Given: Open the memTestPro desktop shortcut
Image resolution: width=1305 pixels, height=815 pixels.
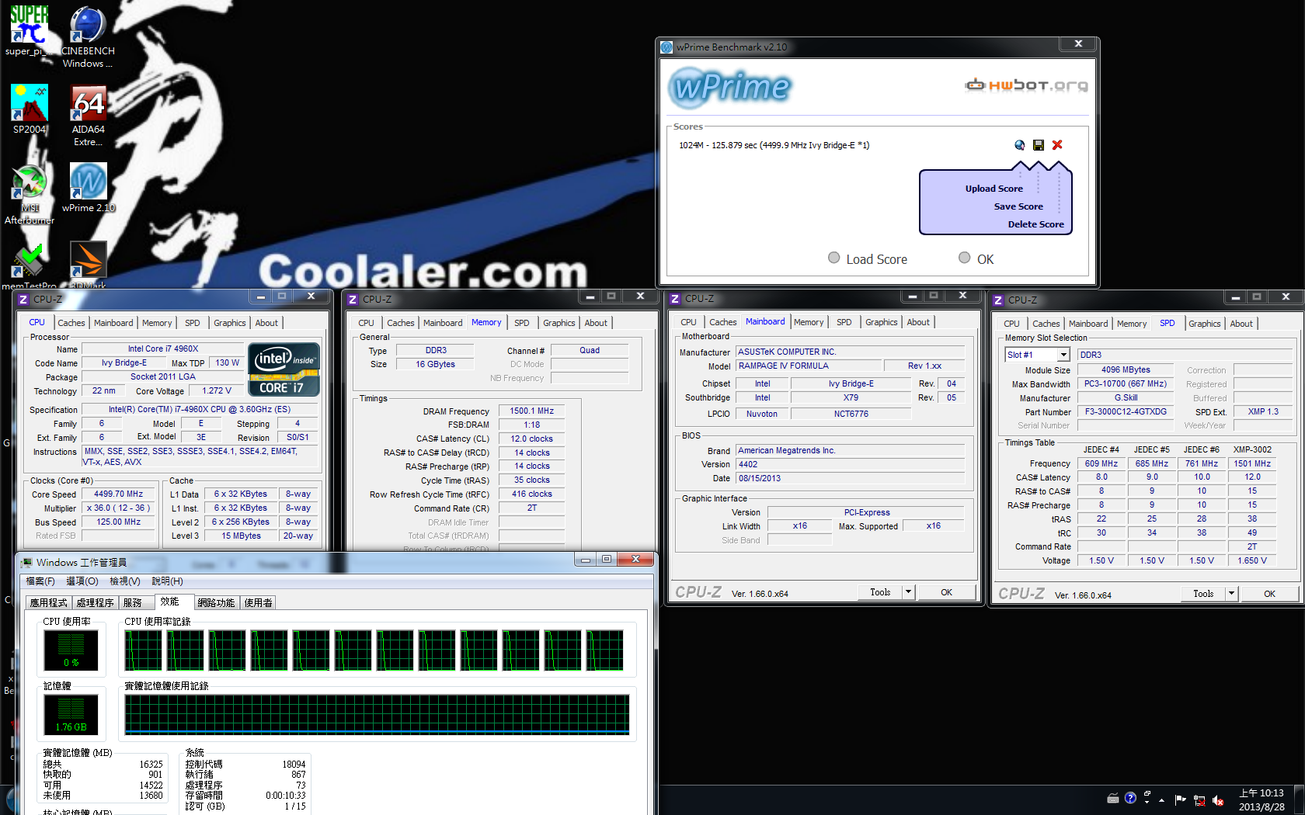Looking at the screenshot, I should click(x=29, y=266).
